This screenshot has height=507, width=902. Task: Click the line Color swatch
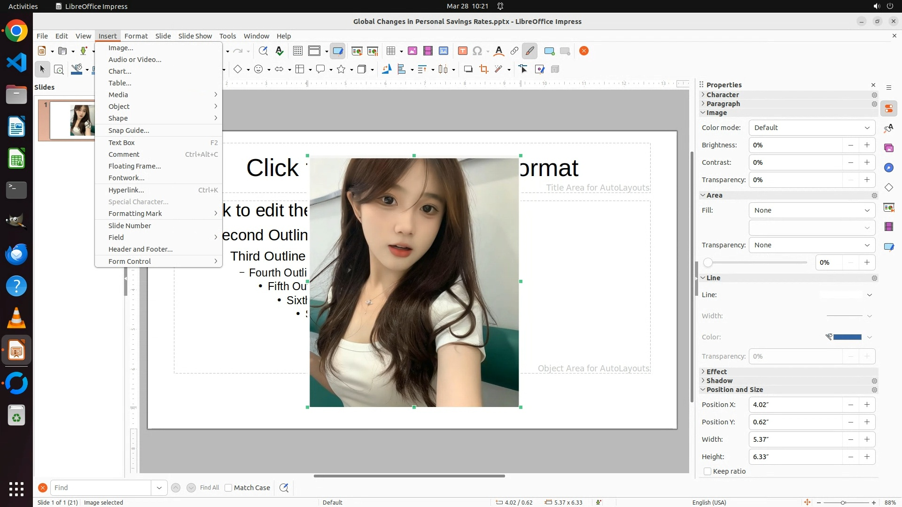[847, 337]
